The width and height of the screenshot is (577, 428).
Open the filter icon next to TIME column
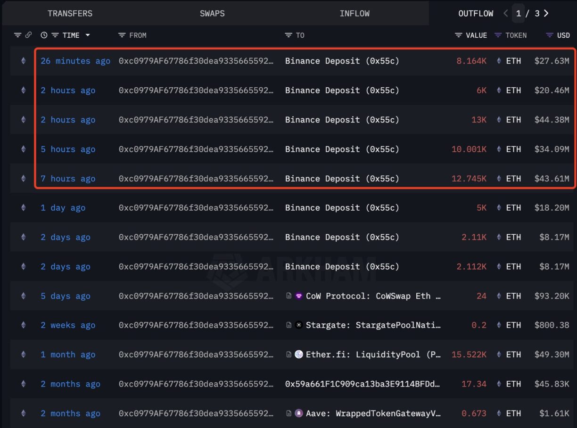coord(55,35)
